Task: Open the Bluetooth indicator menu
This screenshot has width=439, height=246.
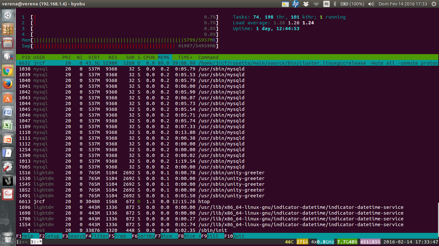Action: (335, 4)
